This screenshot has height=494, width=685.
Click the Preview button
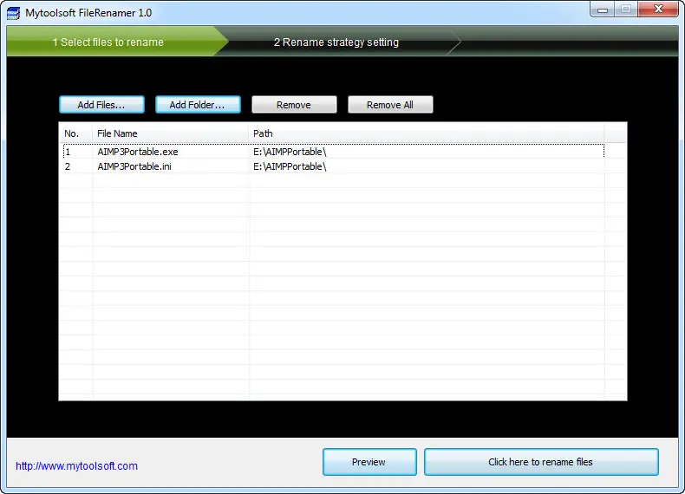[369, 462]
